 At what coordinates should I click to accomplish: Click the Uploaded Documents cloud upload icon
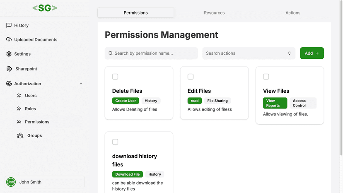[x=9, y=40]
